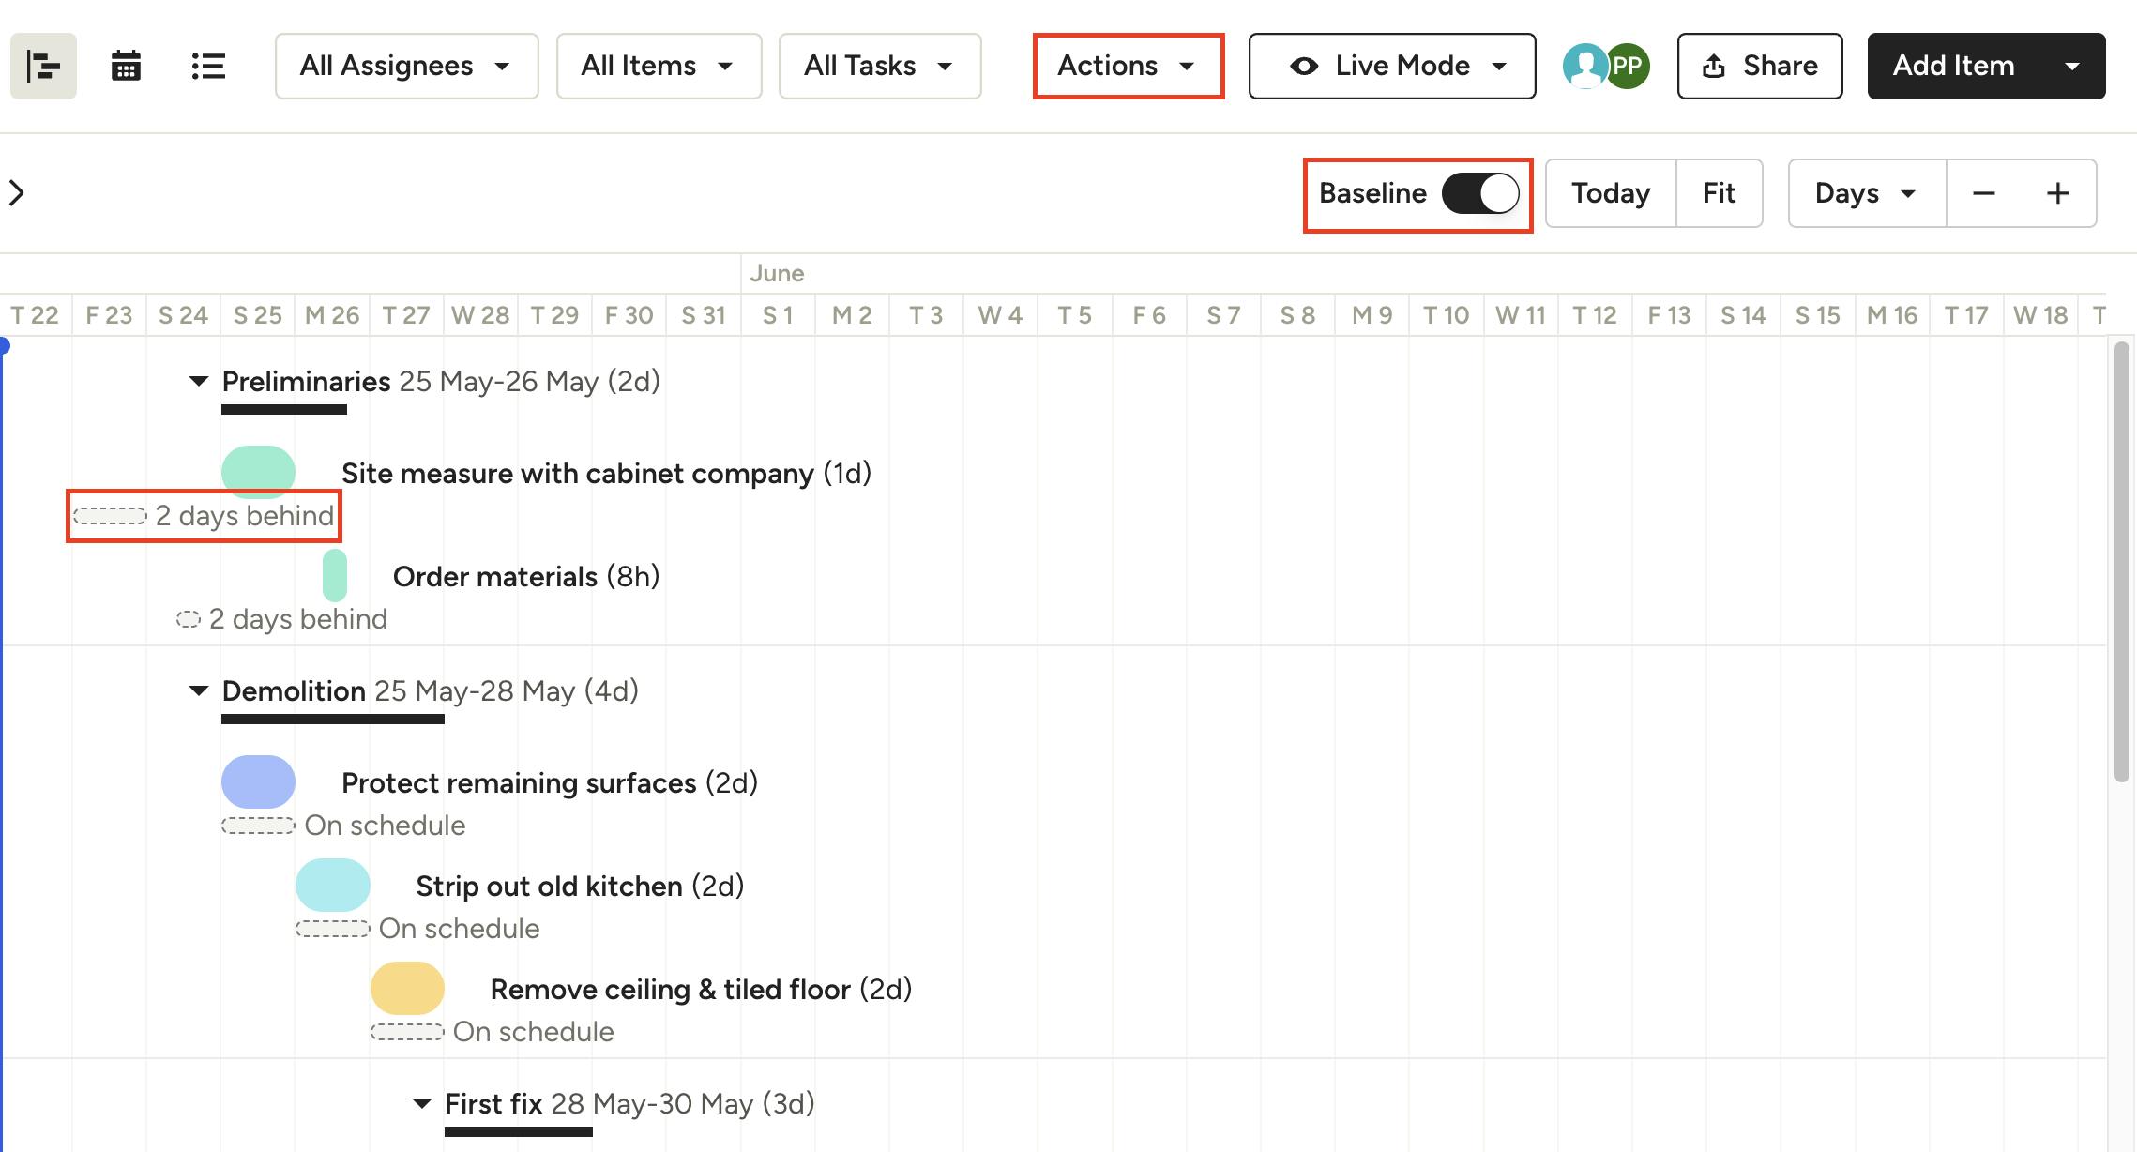Toggle the Baseline switch off
Viewport: 2137px width, 1152px height.
(1480, 193)
